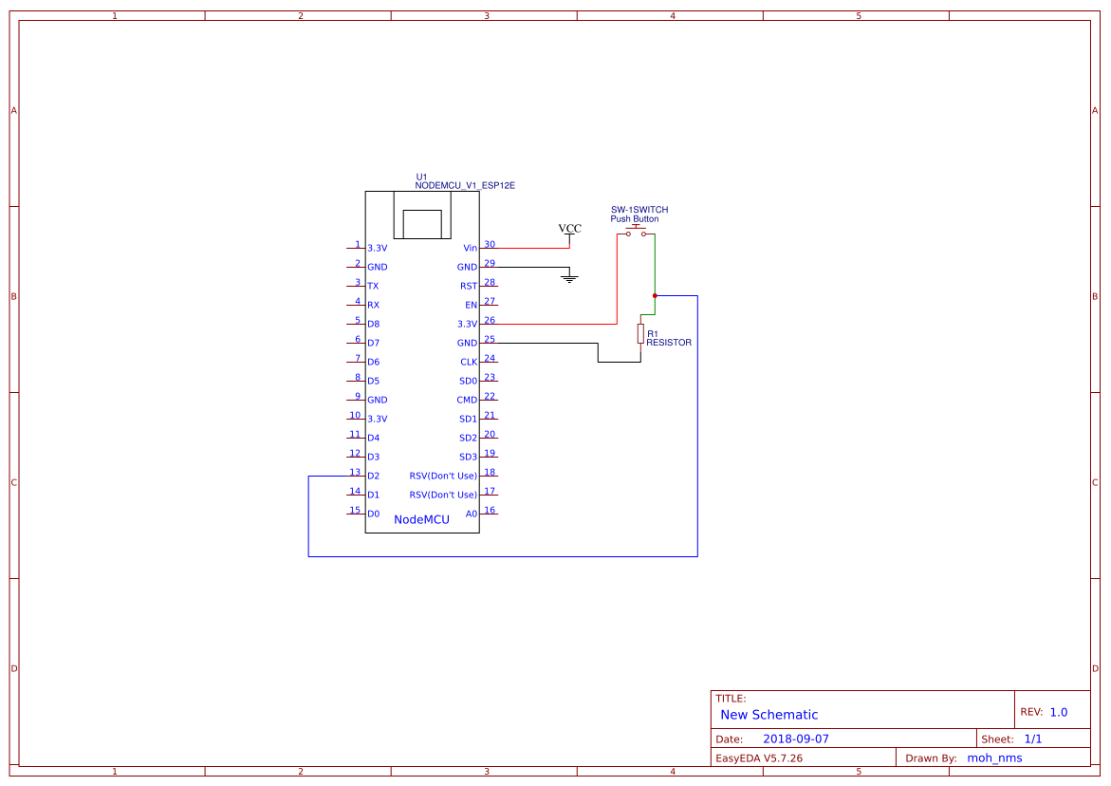Select the TX pin label
Viewport: 1111px width, 786px height.
373,287
